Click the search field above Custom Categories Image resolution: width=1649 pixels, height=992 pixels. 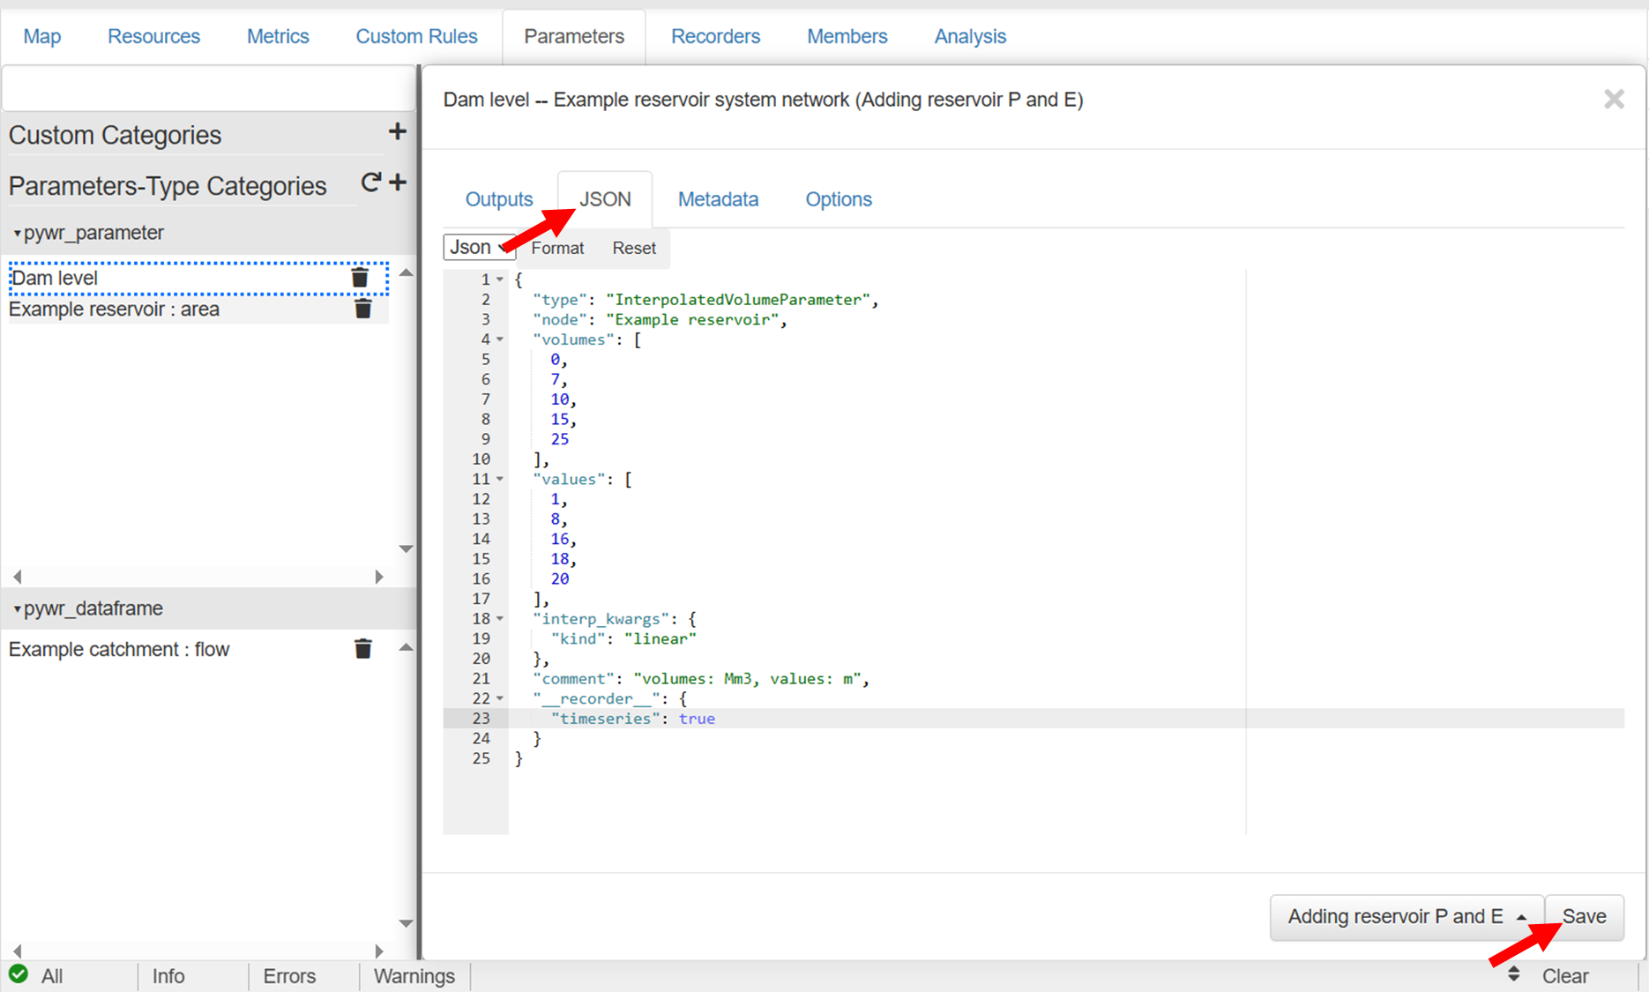click(x=209, y=89)
